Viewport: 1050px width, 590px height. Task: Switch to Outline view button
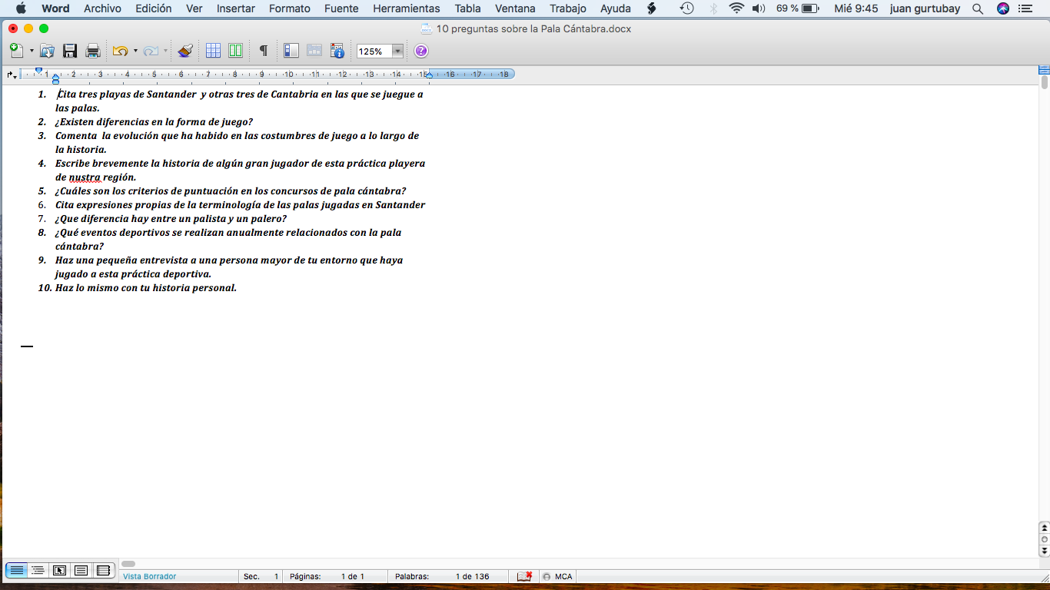pos(38,570)
